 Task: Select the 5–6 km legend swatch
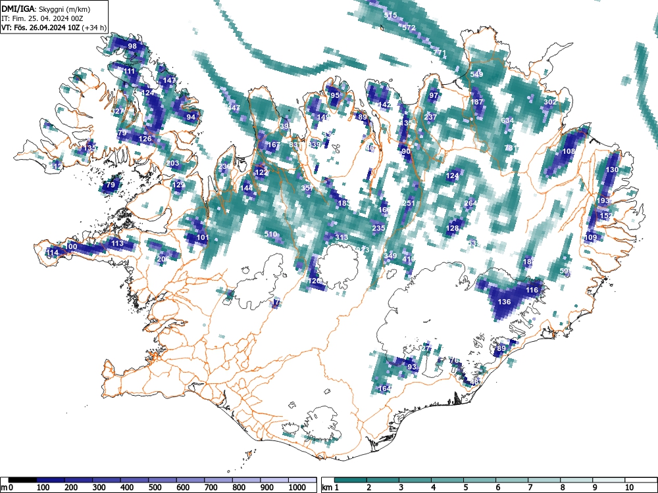coord(480,480)
